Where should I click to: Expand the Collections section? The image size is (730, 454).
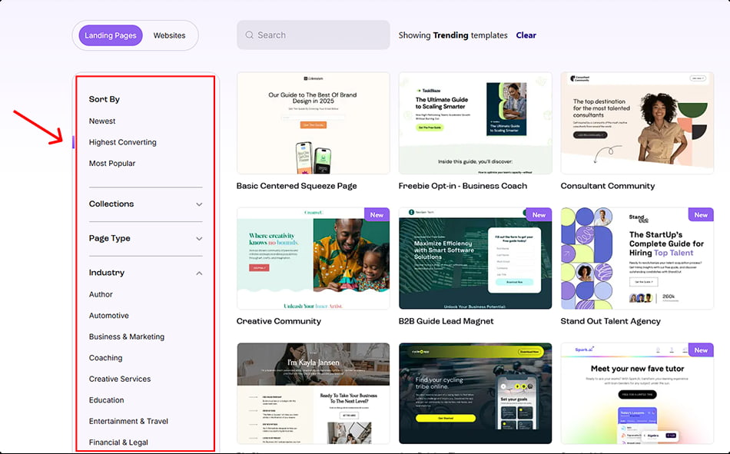pyautogui.click(x=145, y=204)
